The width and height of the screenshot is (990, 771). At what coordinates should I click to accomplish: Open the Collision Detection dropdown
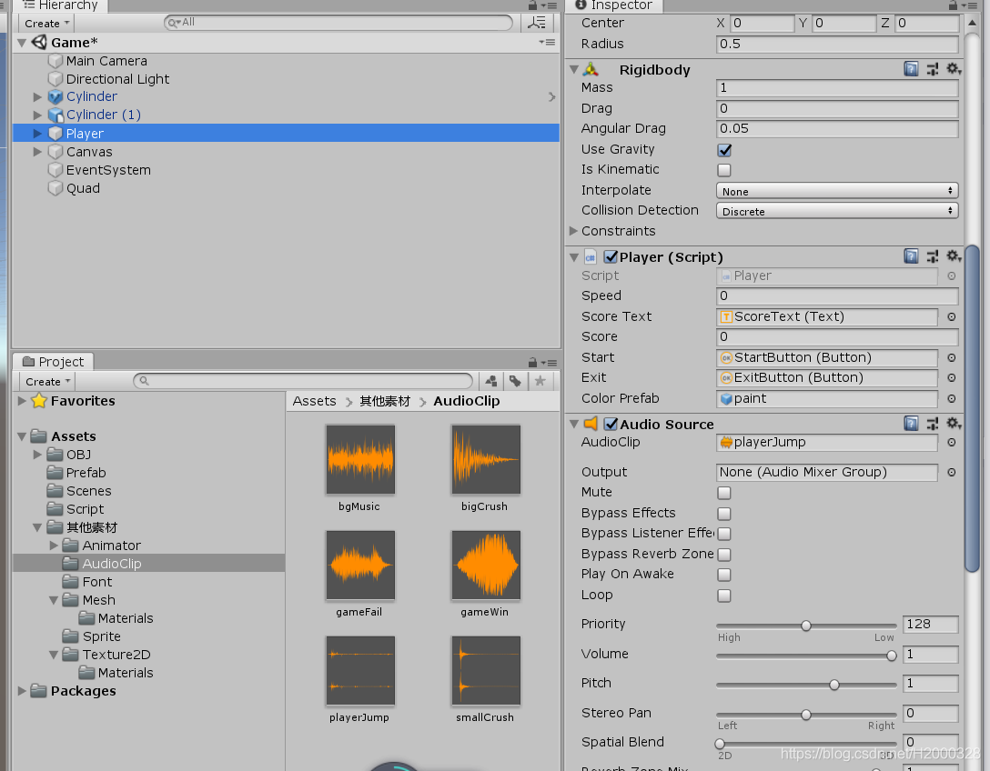click(836, 211)
